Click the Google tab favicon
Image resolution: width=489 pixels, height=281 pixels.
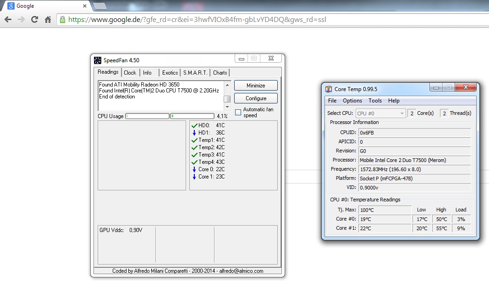point(11,6)
